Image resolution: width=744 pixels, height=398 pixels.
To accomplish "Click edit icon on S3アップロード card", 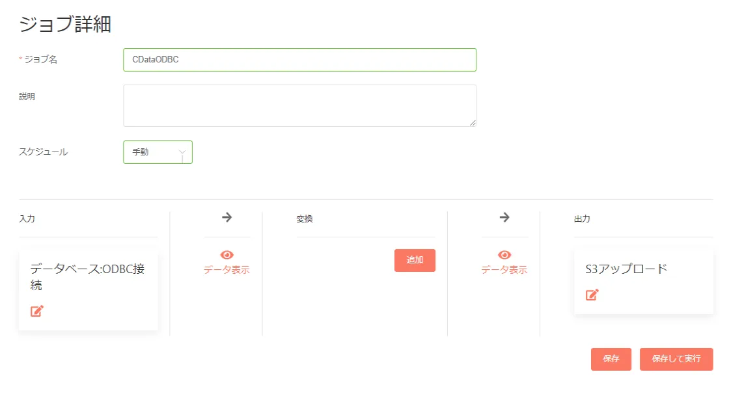I will coord(592,295).
